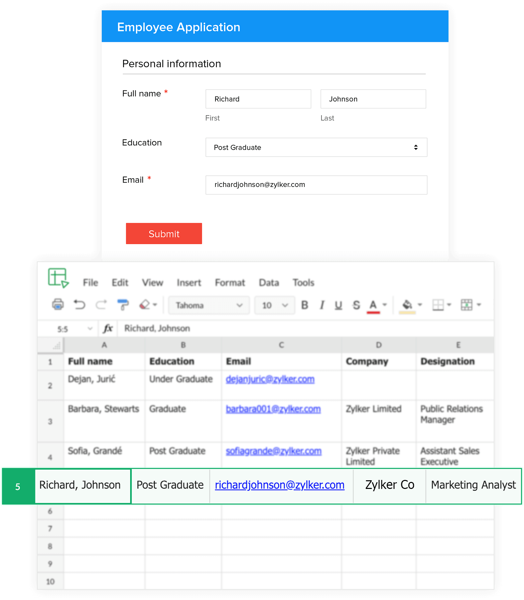Select column A header
Screen dimensions: 524x600
(x=104, y=345)
